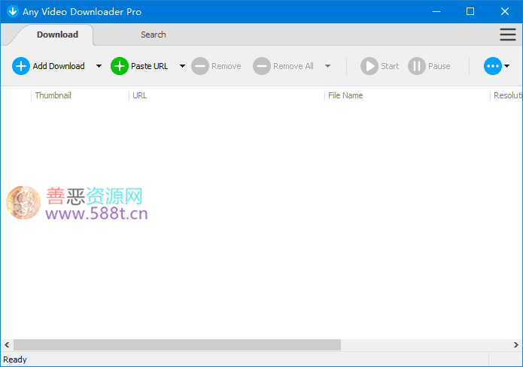Click the Remove All label
Viewport: 523px width, 367px height.
pos(293,66)
